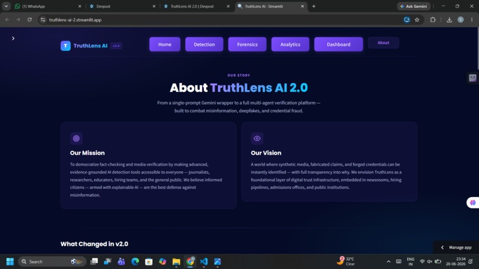Open the Detection page
This screenshot has width=479, height=269.
click(204, 45)
